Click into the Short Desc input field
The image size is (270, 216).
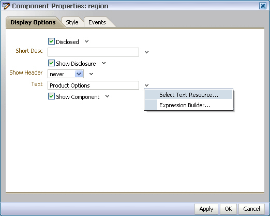pos(93,52)
